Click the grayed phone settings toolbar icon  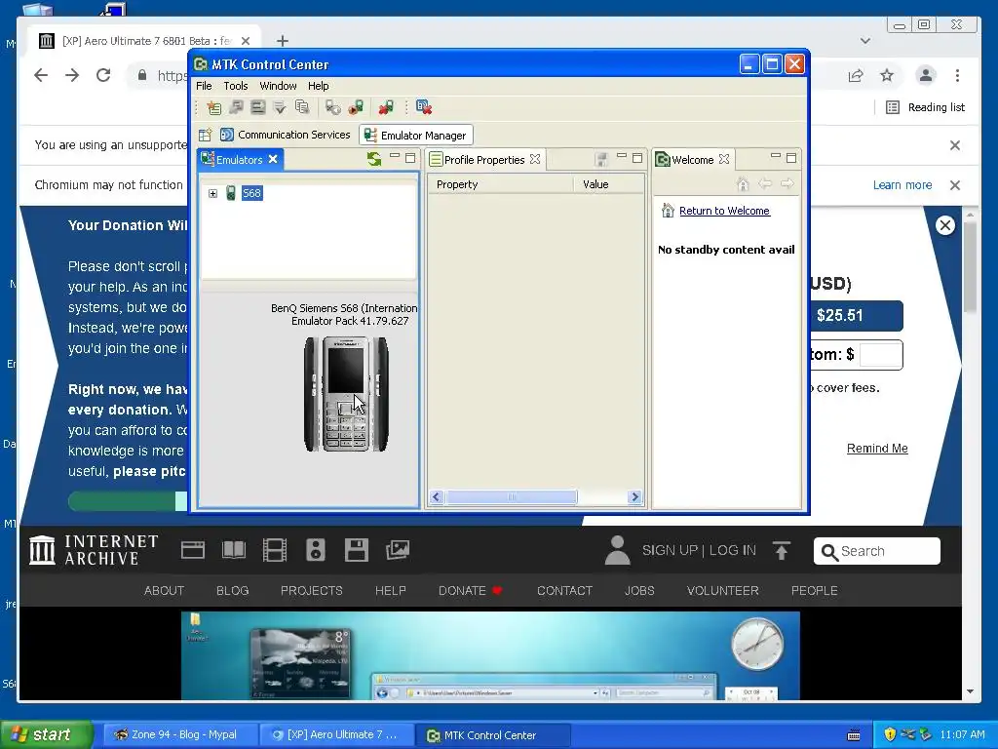click(x=332, y=107)
